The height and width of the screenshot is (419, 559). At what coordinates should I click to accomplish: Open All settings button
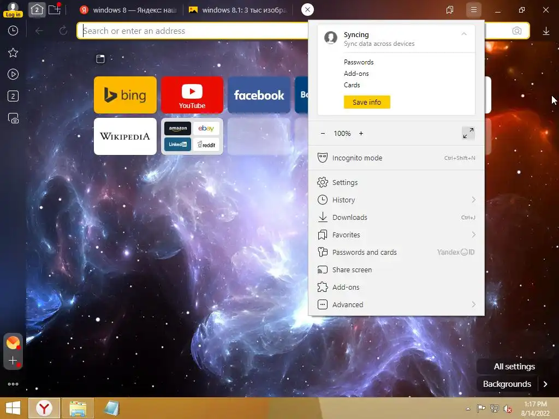coord(514,366)
